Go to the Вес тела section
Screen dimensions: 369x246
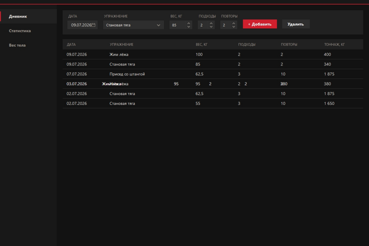click(28, 45)
